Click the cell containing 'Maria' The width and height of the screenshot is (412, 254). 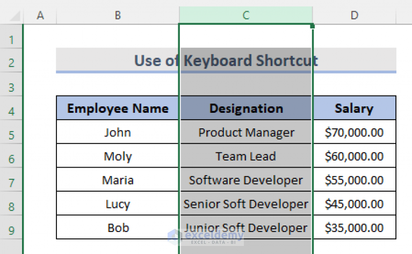pos(118,180)
